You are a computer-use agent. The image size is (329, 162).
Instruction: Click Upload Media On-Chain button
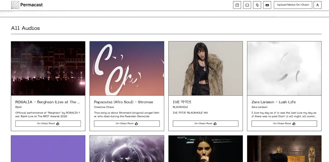point(293,5)
